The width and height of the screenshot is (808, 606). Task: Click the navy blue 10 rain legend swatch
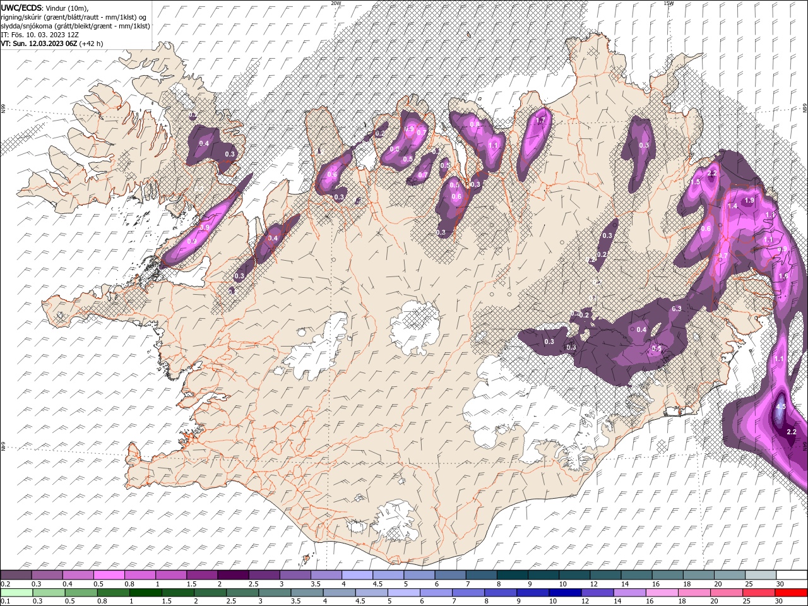click(565, 593)
